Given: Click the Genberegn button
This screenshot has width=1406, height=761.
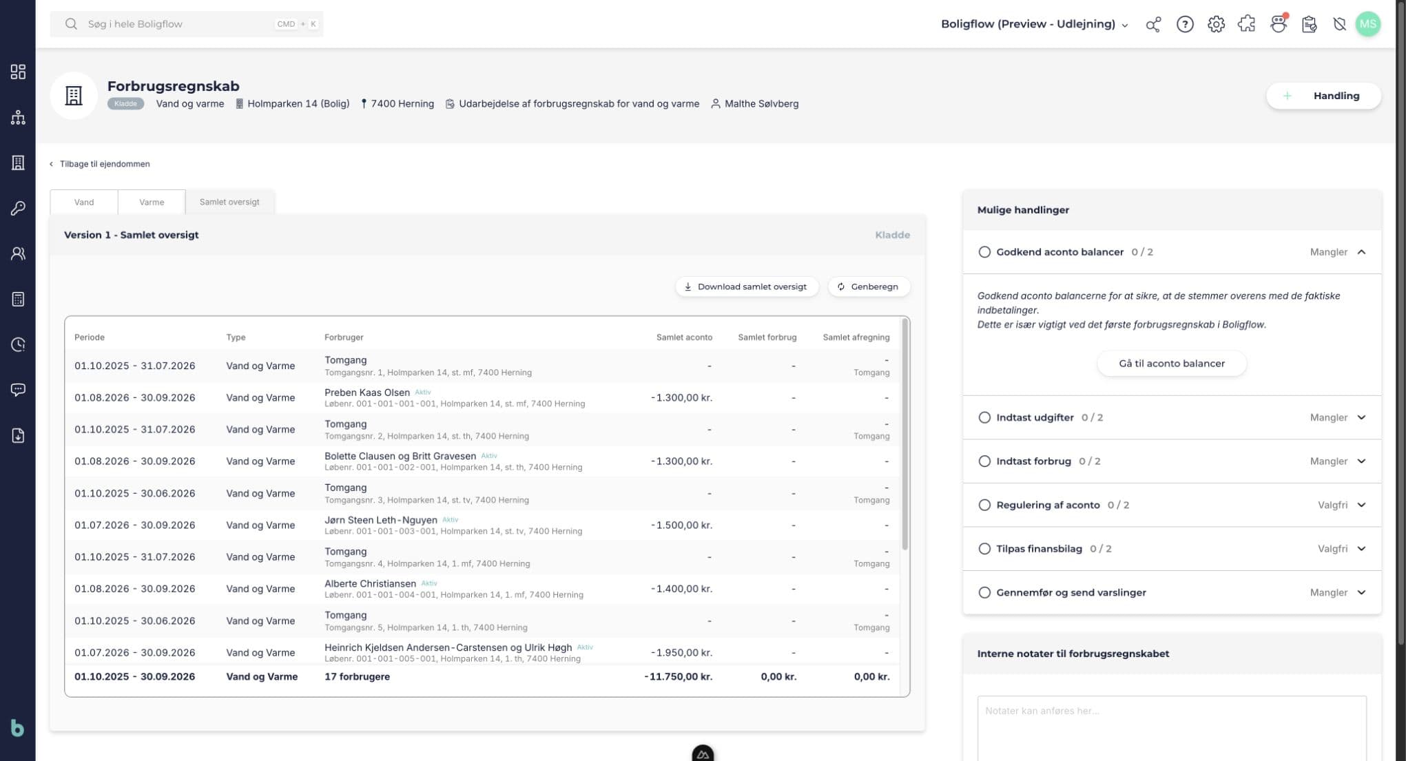Looking at the screenshot, I should pyautogui.click(x=868, y=286).
